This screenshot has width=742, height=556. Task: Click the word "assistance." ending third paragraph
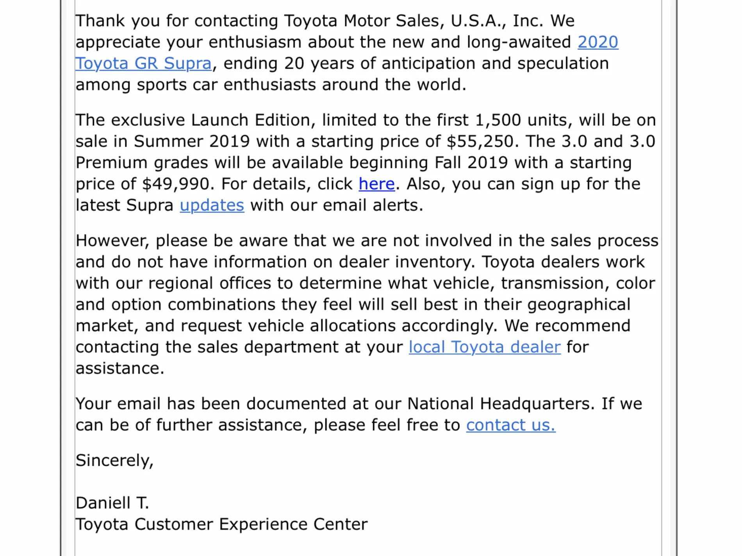tap(120, 368)
